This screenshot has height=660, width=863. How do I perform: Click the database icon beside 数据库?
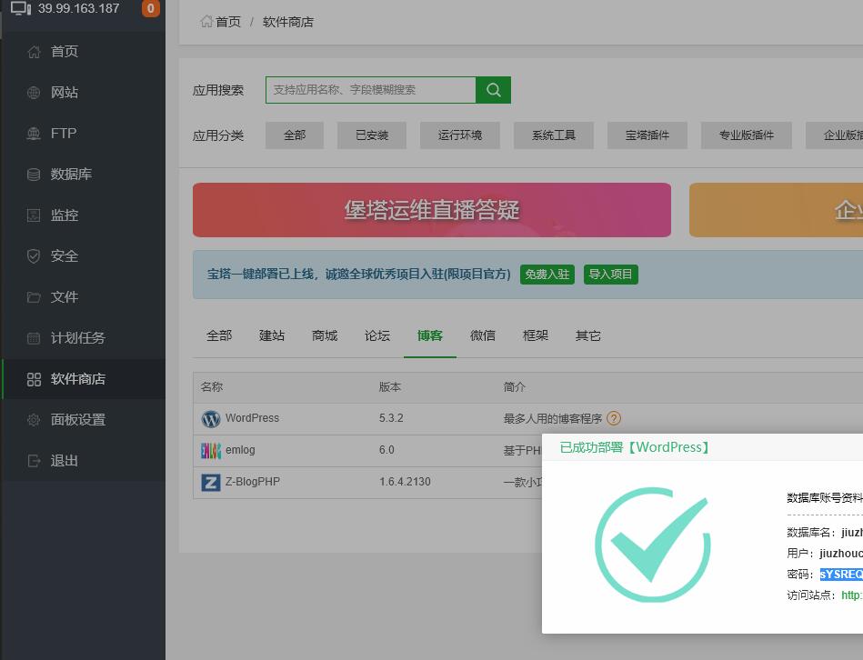(x=34, y=175)
